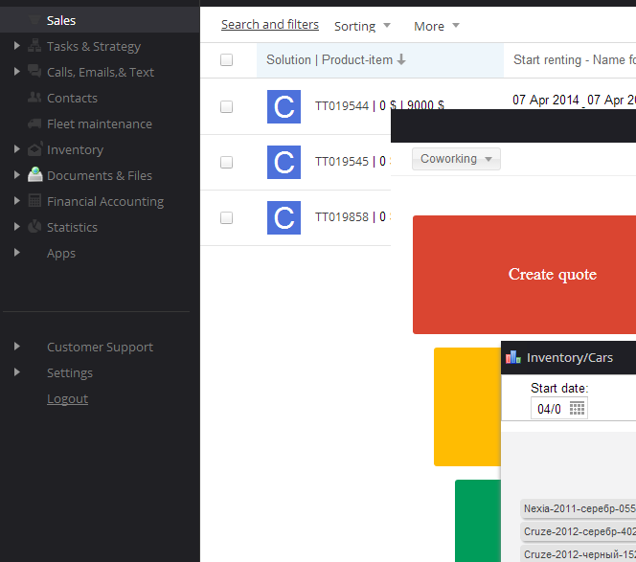The height and width of the screenshot is (562, 636).
Task: Click the Create quote button
Action: tap(524, 275)
